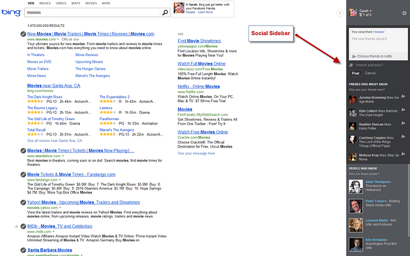410x256 pixels.
Task: Click the Post button in the sidebar
Action: 355,73
